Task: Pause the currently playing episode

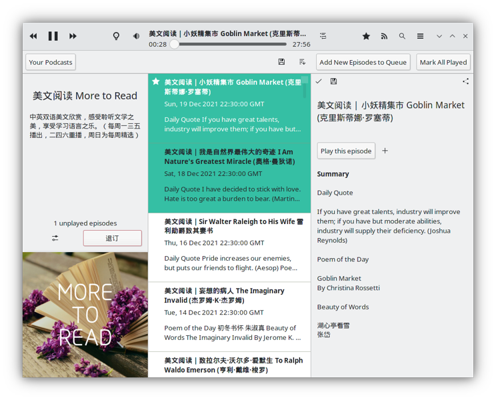Action: pos(53,36)
